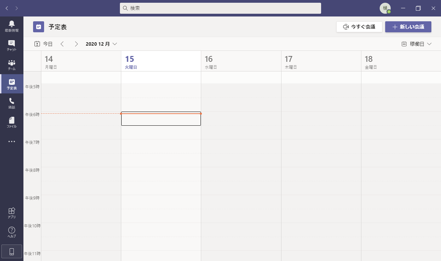Create a meeting with 新しい会議
This screenshot has height=261, width=441.
(x=408, y=27)
